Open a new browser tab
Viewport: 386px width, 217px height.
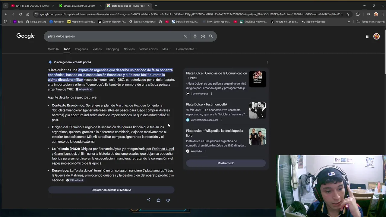(156, 6)
